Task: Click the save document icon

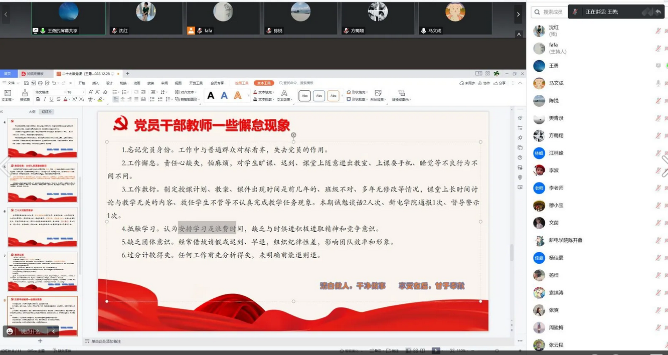Action: pos(27,83)
